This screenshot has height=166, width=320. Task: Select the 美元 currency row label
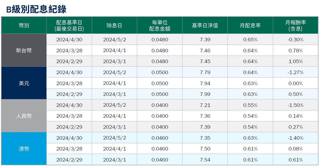tap(24, 83)
